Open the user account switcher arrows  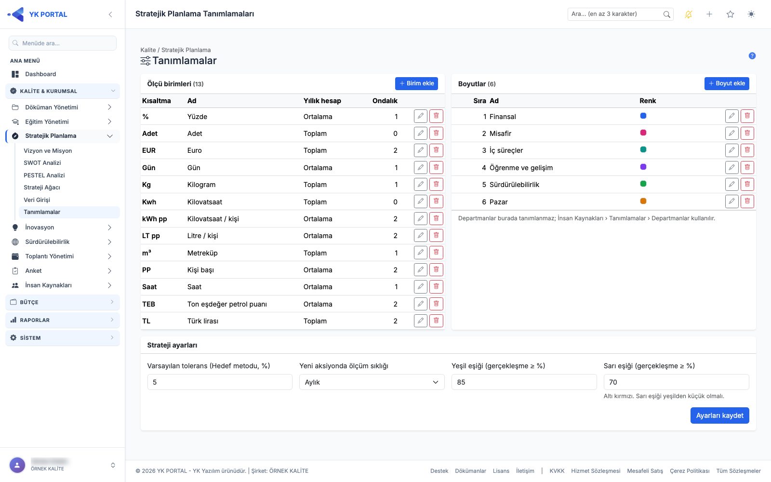[x=113, y=465]
